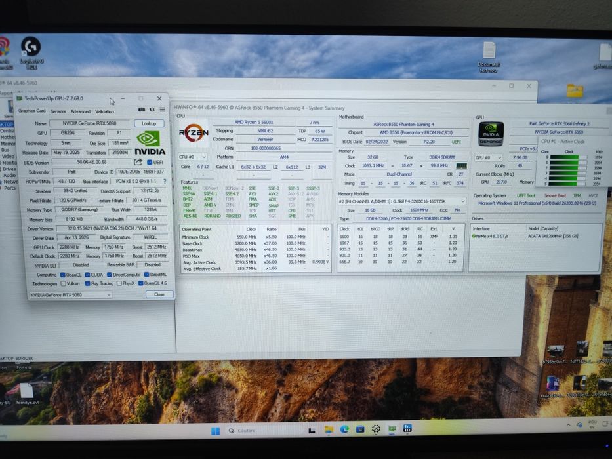Open the GPU-Z screenshot camera icon
The image size is (612, 459).
142,110
